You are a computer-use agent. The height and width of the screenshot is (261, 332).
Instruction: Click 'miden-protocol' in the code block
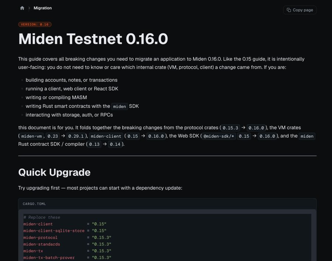(x=40, y=237)
